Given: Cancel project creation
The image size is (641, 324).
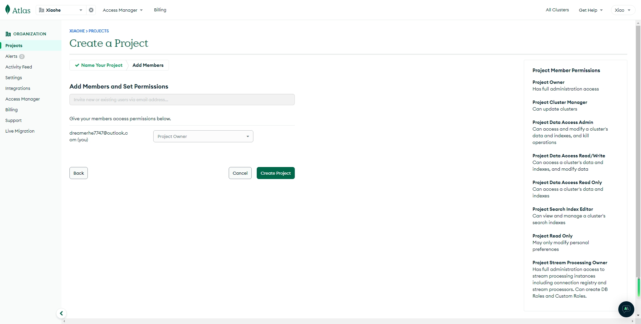Looking at the screenshot, I should [x=240, y=173].
